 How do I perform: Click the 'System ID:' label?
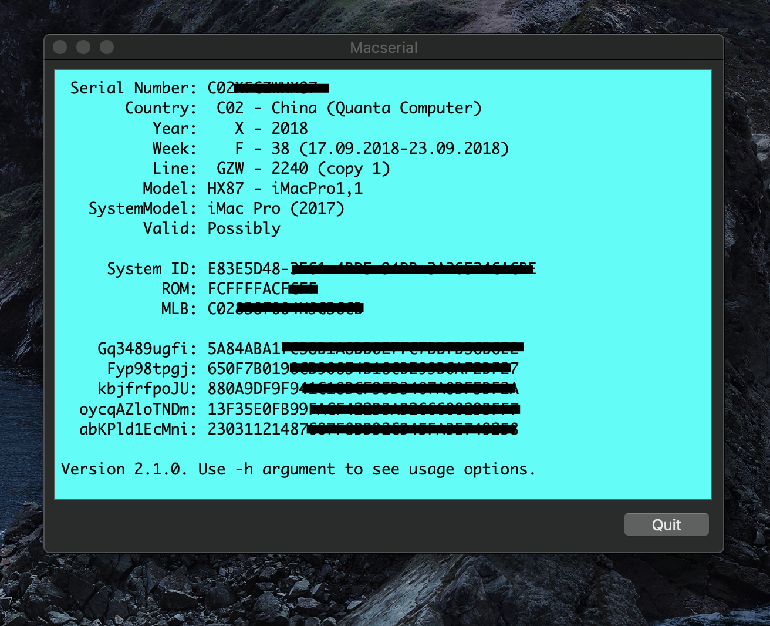click(152, 269)
